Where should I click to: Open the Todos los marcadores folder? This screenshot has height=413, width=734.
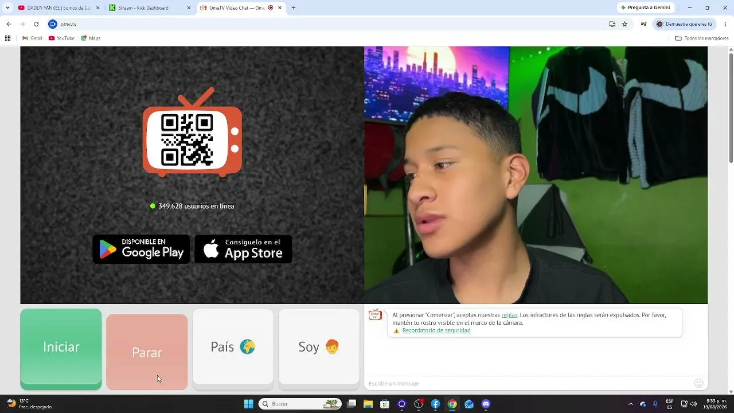point(702,38)
